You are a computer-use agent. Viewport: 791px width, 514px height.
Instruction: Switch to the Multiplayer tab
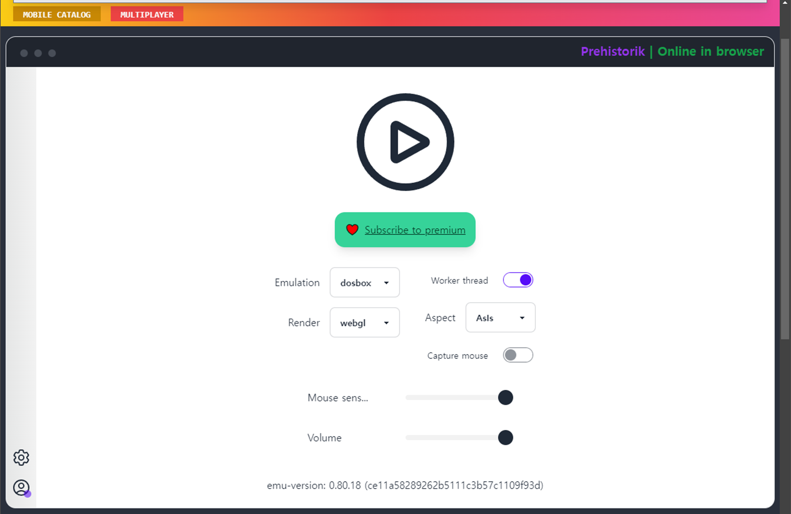(147, 14)
